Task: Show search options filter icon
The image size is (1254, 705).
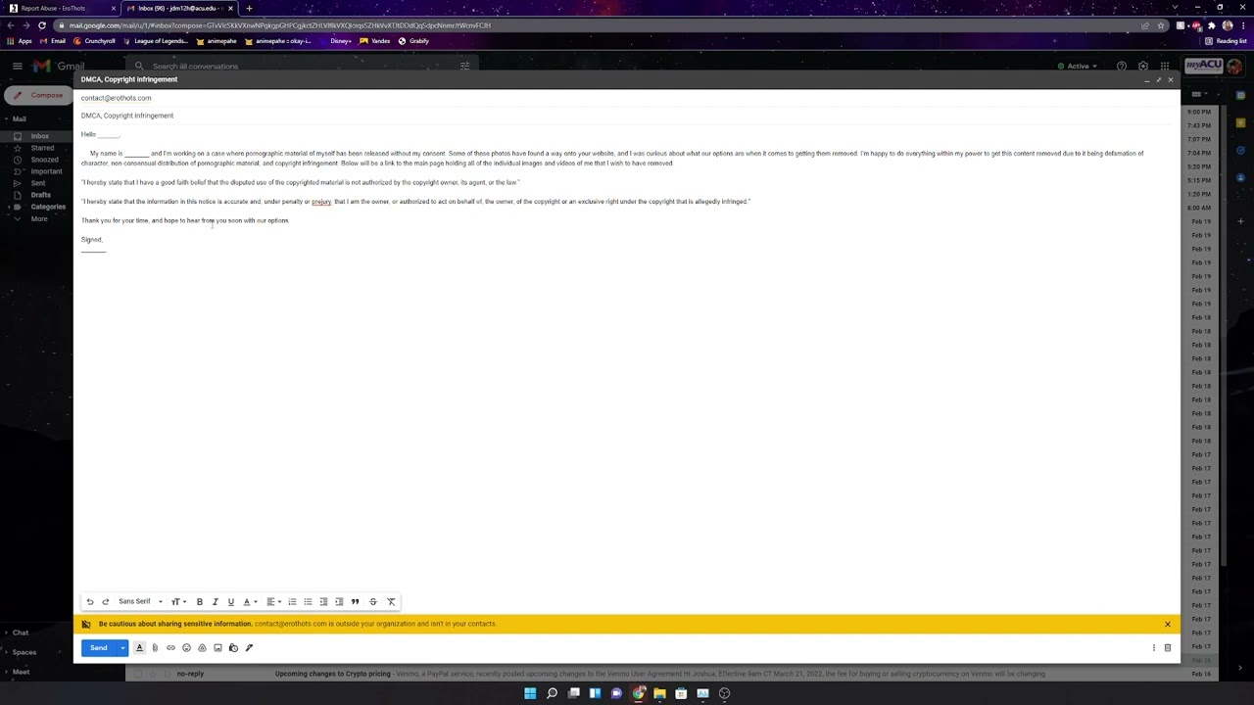Action: pyautogui.click(x=465, y=66)
